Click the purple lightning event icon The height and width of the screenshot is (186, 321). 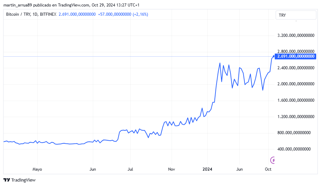(x=272, y=160)
